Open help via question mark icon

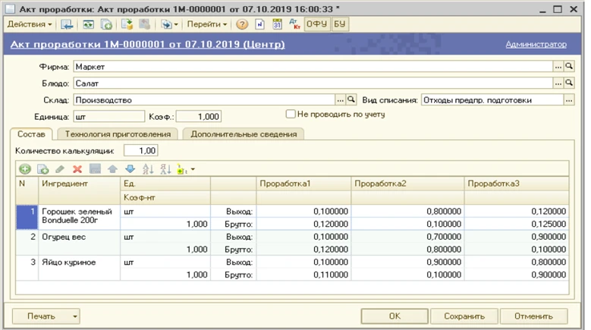click(x=242, y=24)
